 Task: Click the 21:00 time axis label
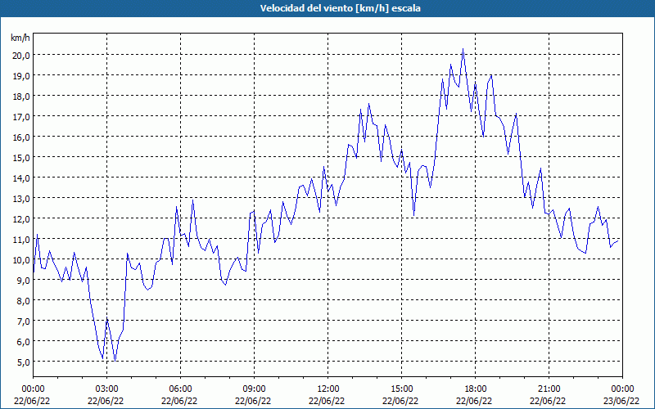coord(549,389)
